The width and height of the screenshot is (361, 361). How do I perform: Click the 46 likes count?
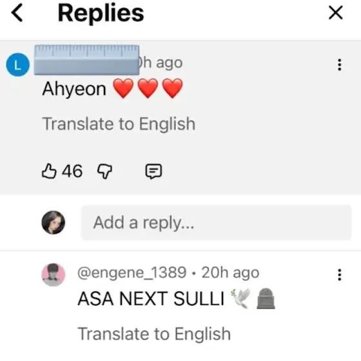coord(72,171)
